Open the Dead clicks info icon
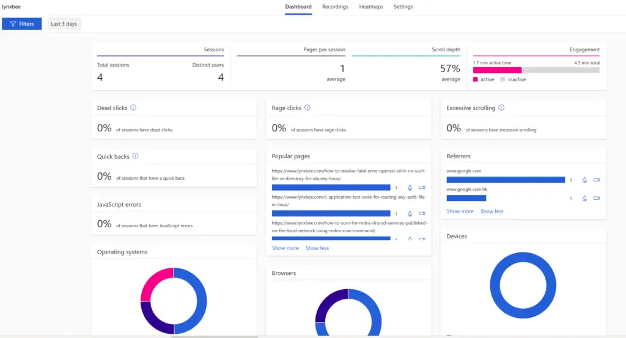 133,108
